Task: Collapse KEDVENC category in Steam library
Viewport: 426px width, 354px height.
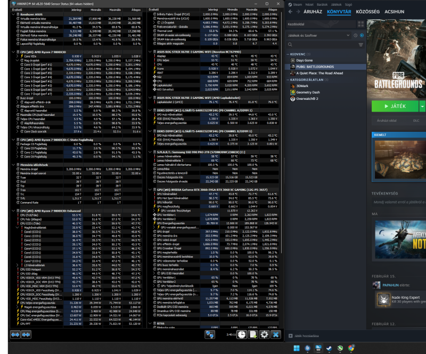Action: coord(288,54)
